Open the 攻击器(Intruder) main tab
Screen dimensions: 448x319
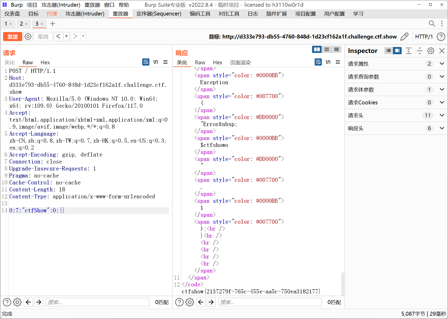pos(85,14)
